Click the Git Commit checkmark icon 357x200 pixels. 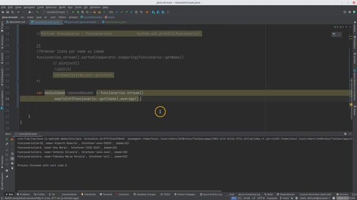tap(122, 12)
